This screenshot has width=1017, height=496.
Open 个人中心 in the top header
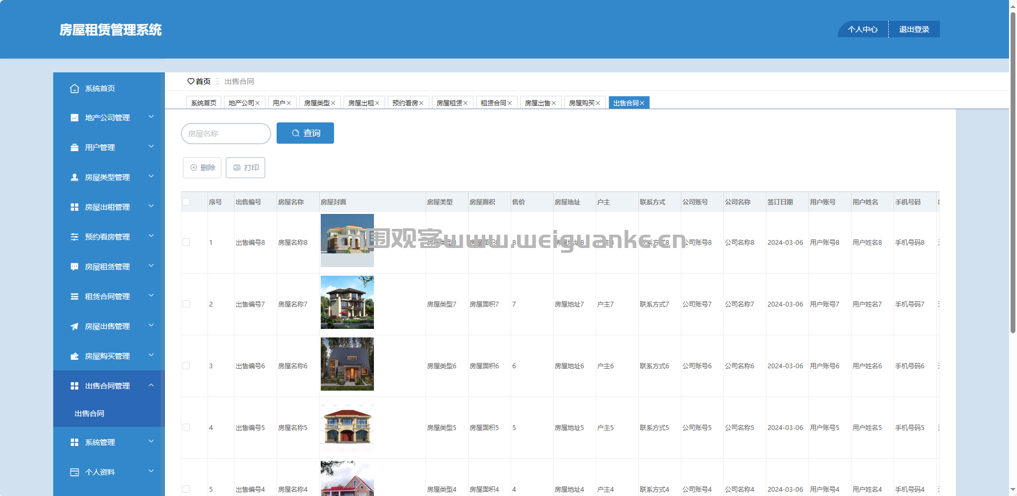(x=863, y=29)
